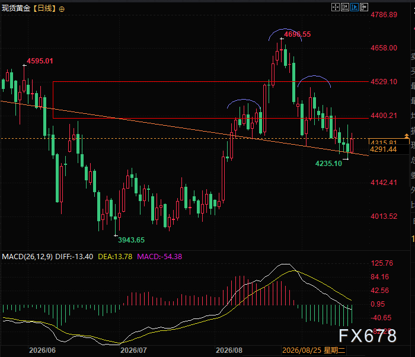Image resolution: width=415 pixels, height=357 pixels.
Task: Click the -40.65 MACD axis value
Action: coord(381,318)
